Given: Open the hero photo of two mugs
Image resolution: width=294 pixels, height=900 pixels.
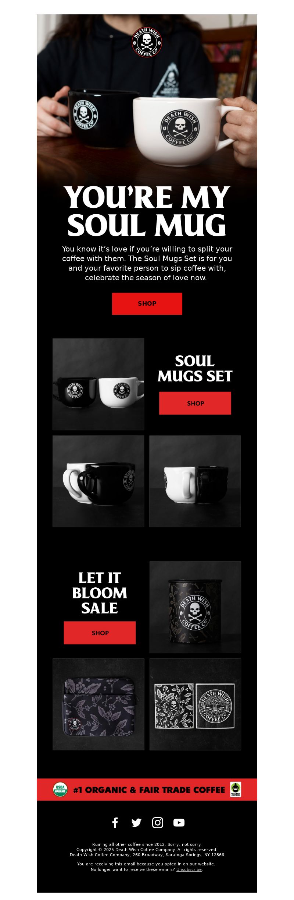Looking at the screenshot, I should click(147, 96).
